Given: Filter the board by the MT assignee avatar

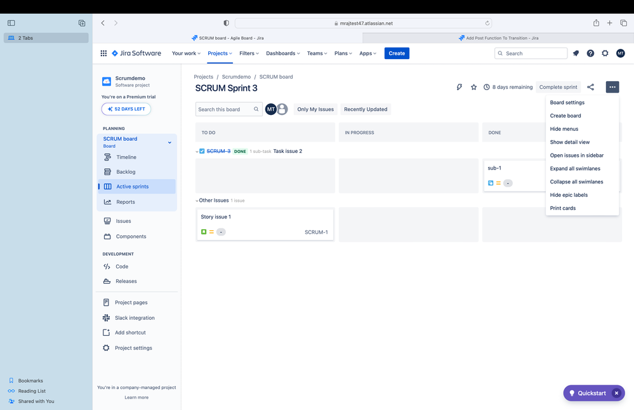Looking at the screenshot, I should (270, 109).
